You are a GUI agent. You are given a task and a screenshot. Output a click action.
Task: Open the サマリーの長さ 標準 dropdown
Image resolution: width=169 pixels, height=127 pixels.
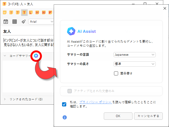click(x=135, y=64)
